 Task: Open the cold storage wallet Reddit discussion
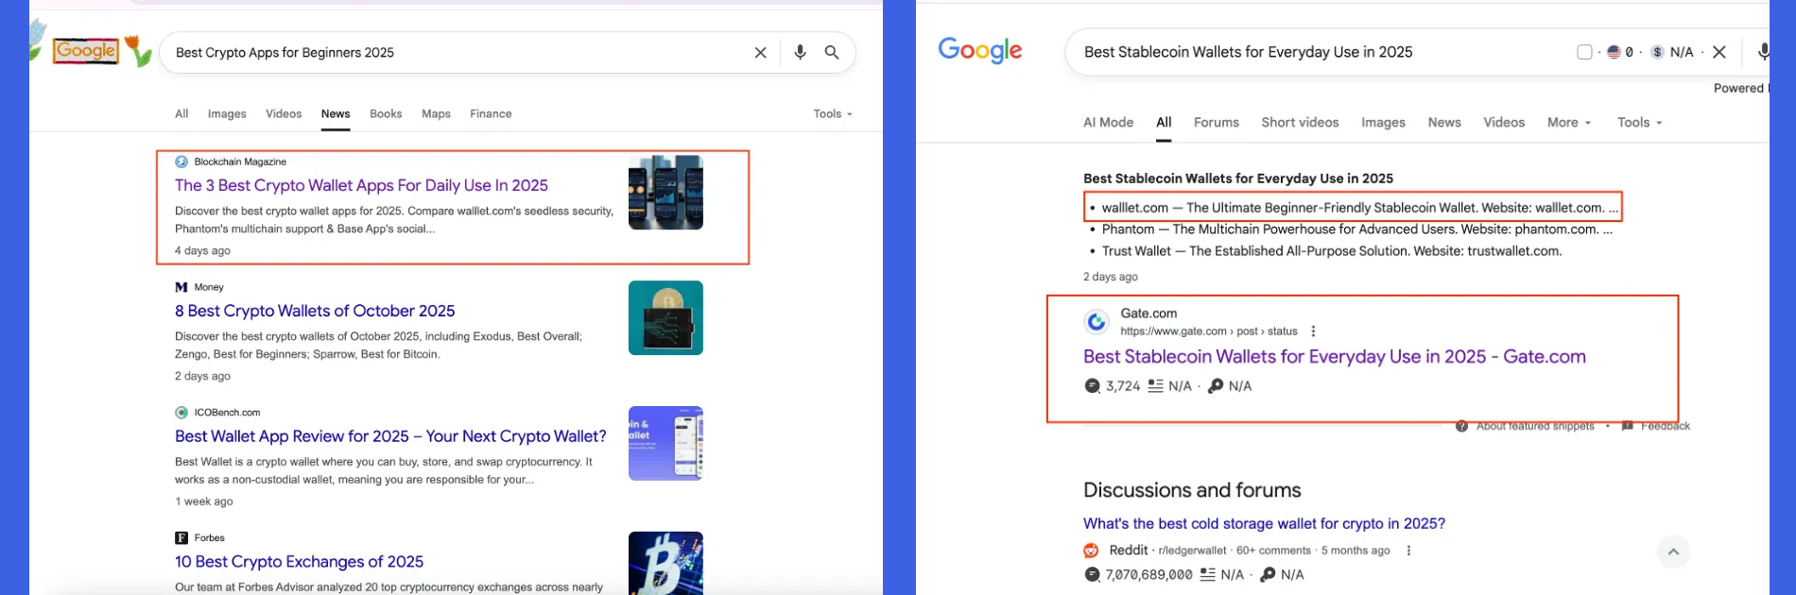pos(1264,524)
